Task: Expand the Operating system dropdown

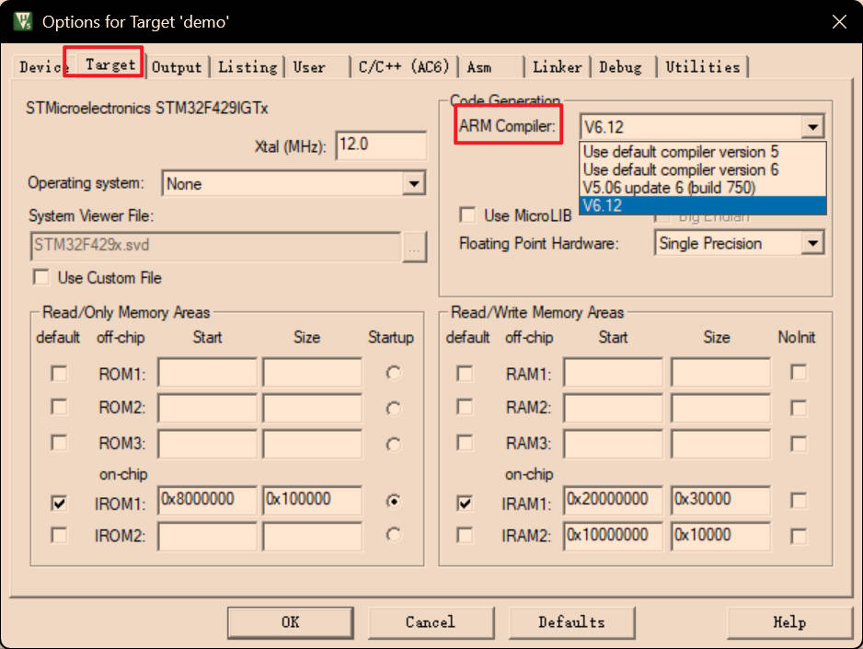Action: click(x=414, y=184)
